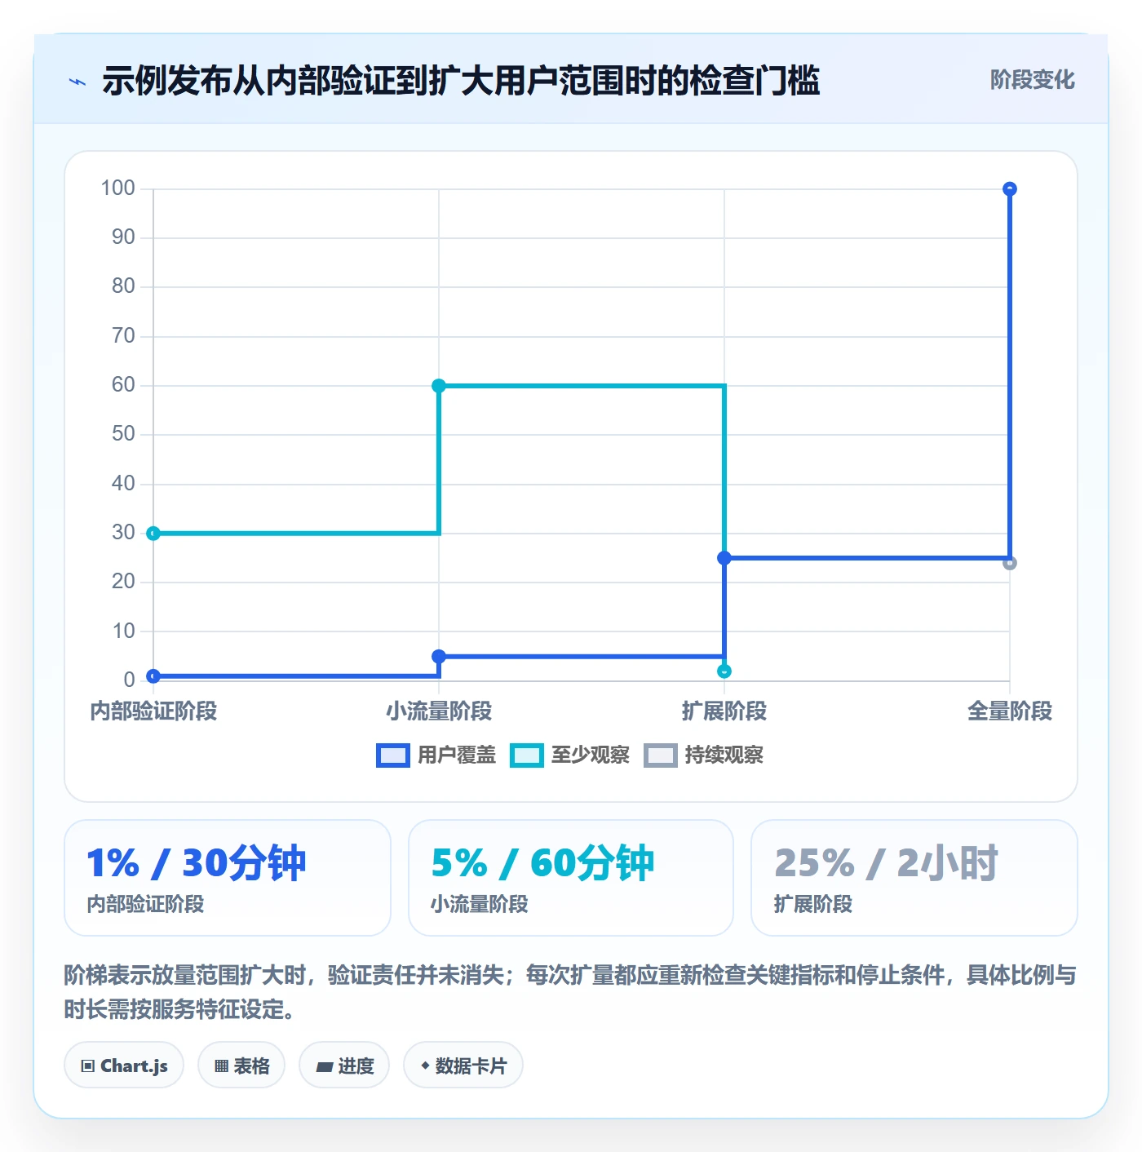Click the 用户覆盖 blue legend swatch
Viewport: 1142px width, 1152px height.
pos(392,755)
